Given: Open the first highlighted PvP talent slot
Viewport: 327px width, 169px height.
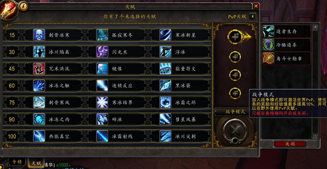Looking at the screenshot, I should (x=235, y=37).
